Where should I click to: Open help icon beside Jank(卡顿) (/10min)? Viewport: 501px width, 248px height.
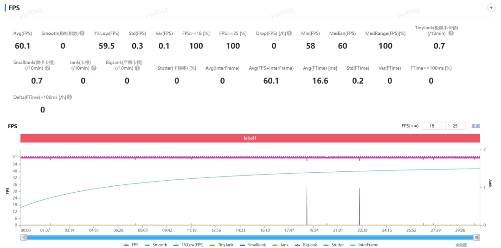click(94, 68)
